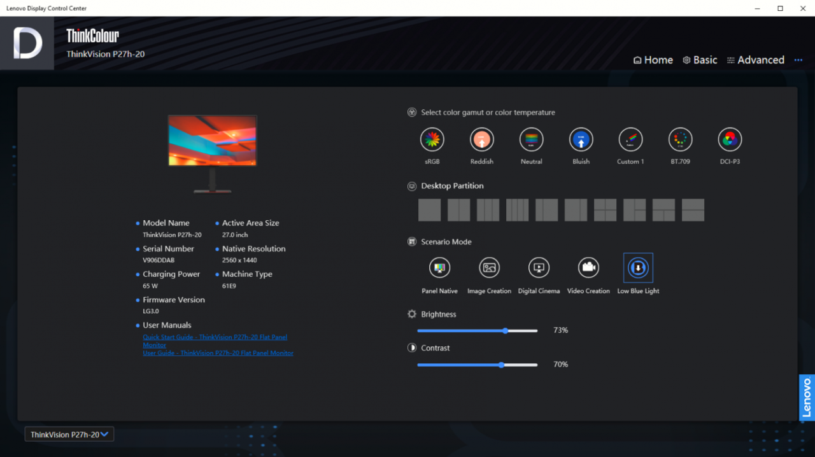The height and width of the screenshot is (457, 815).
Task: Choose the Custom 1 color preset
Action: tap(630, 139)
